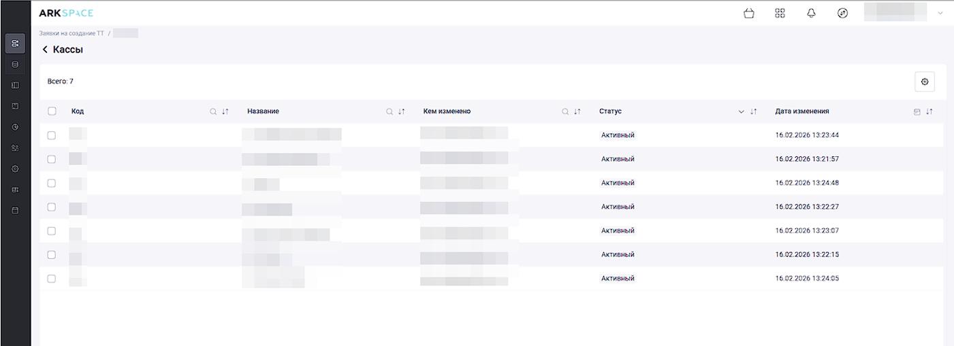This screenshot has height=346, width=954.
Task: Sort by the Кем изменено column arrows
Action: tap(577, 111)
